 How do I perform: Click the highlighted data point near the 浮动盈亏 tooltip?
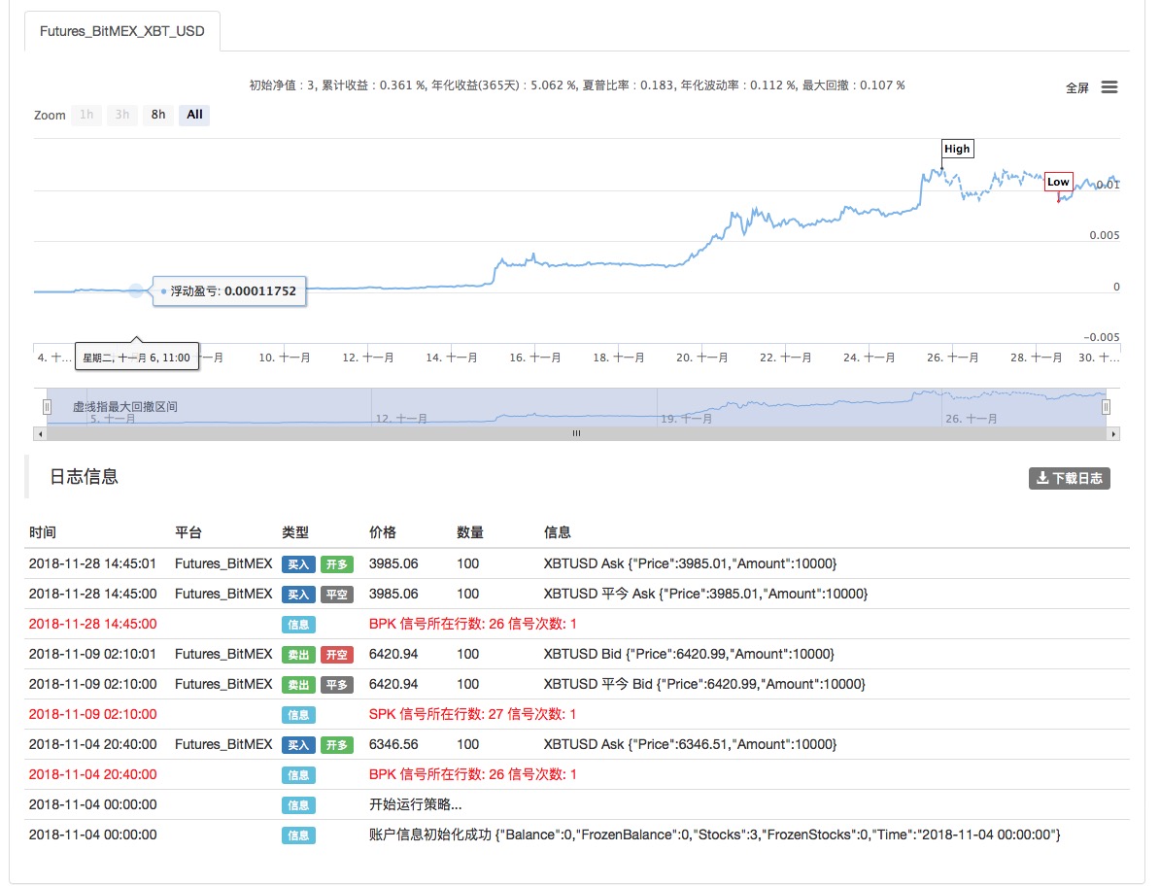coord(136,290)
